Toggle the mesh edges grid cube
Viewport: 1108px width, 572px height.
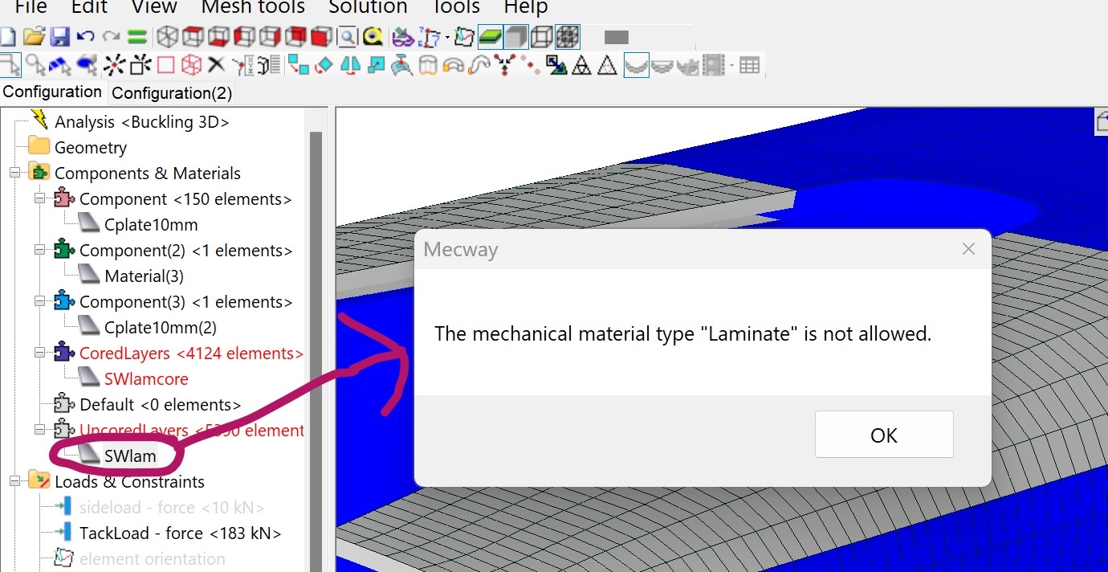tap(568, 37)
